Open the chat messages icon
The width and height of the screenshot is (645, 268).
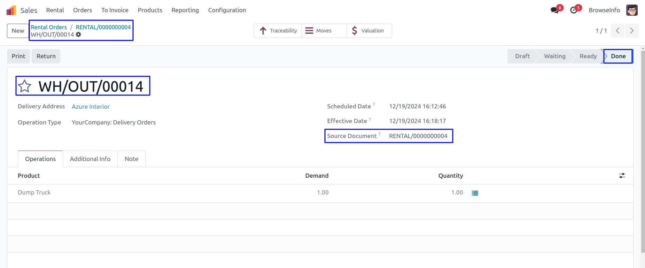[x=554, y=10]
